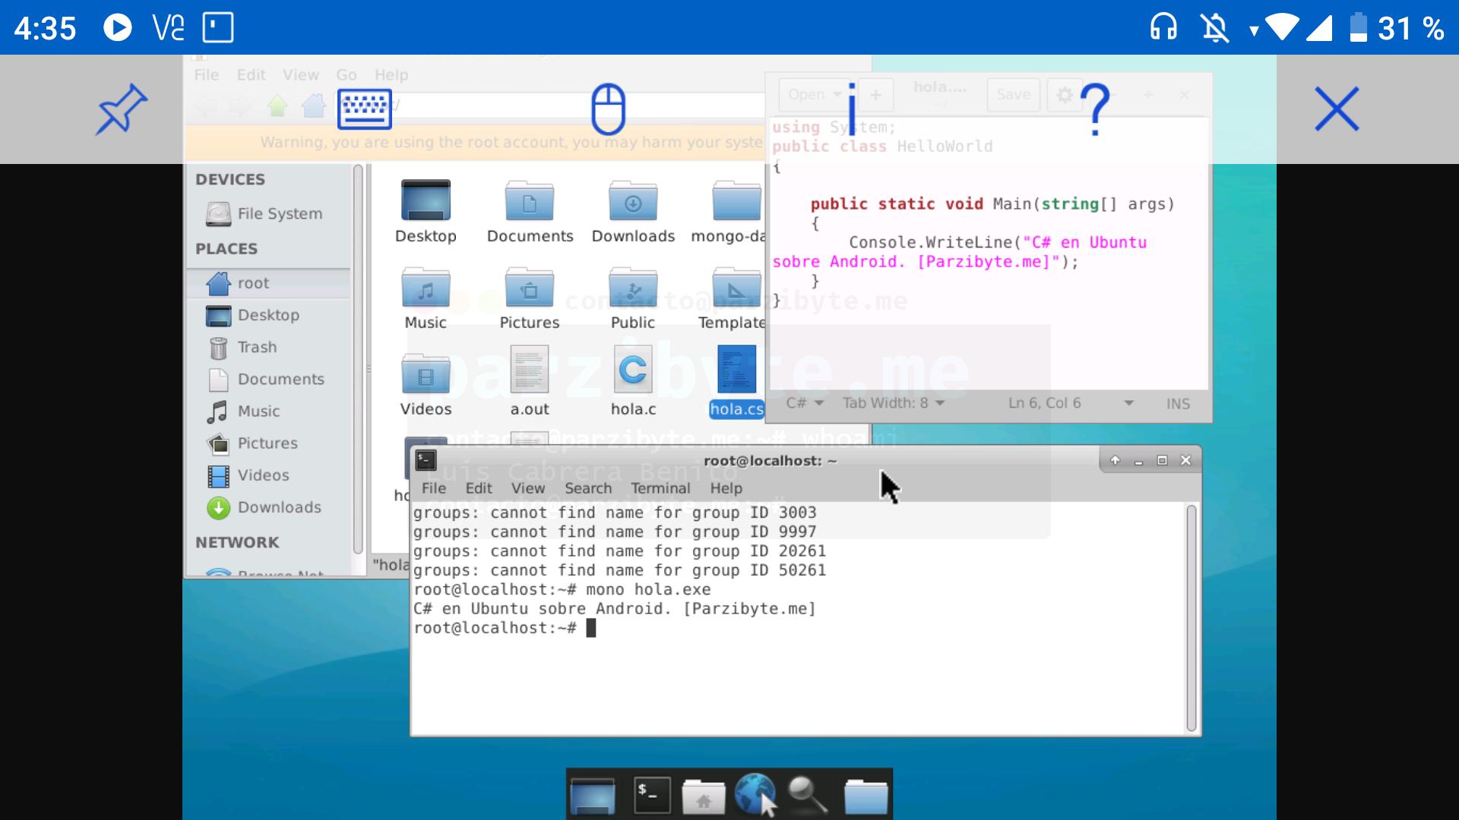Open terminal Search menu
1459x820 pixels.
coord(588,488)
